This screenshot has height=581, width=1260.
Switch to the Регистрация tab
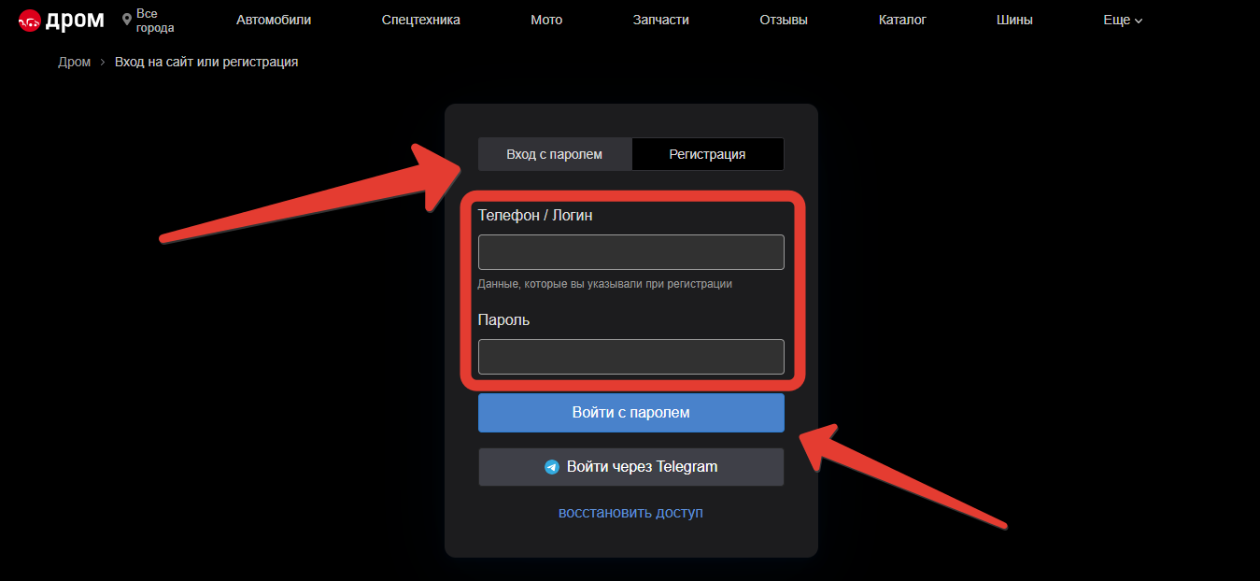click(x=707, y=154)
